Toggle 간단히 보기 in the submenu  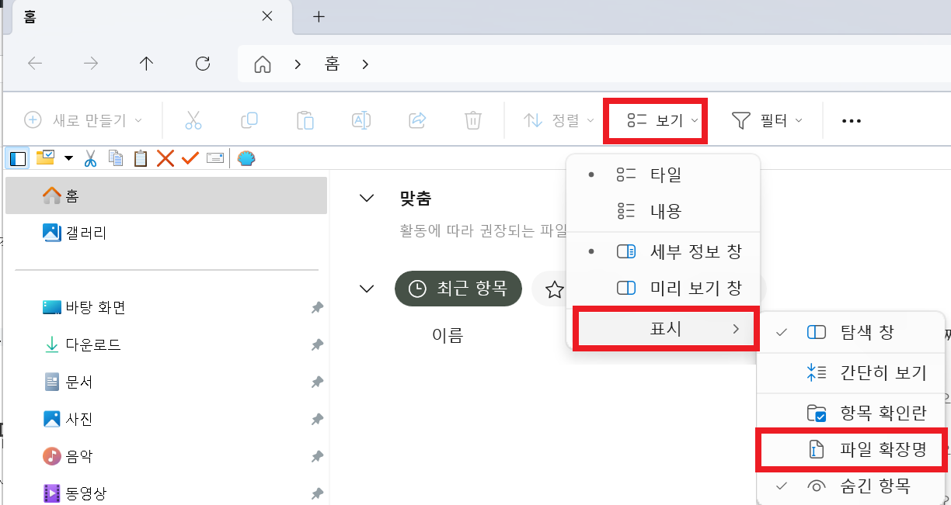[851, 373]
